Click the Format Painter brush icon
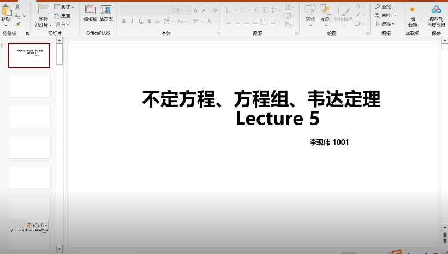Screen dimensions: 448x254 click(17, 24)
